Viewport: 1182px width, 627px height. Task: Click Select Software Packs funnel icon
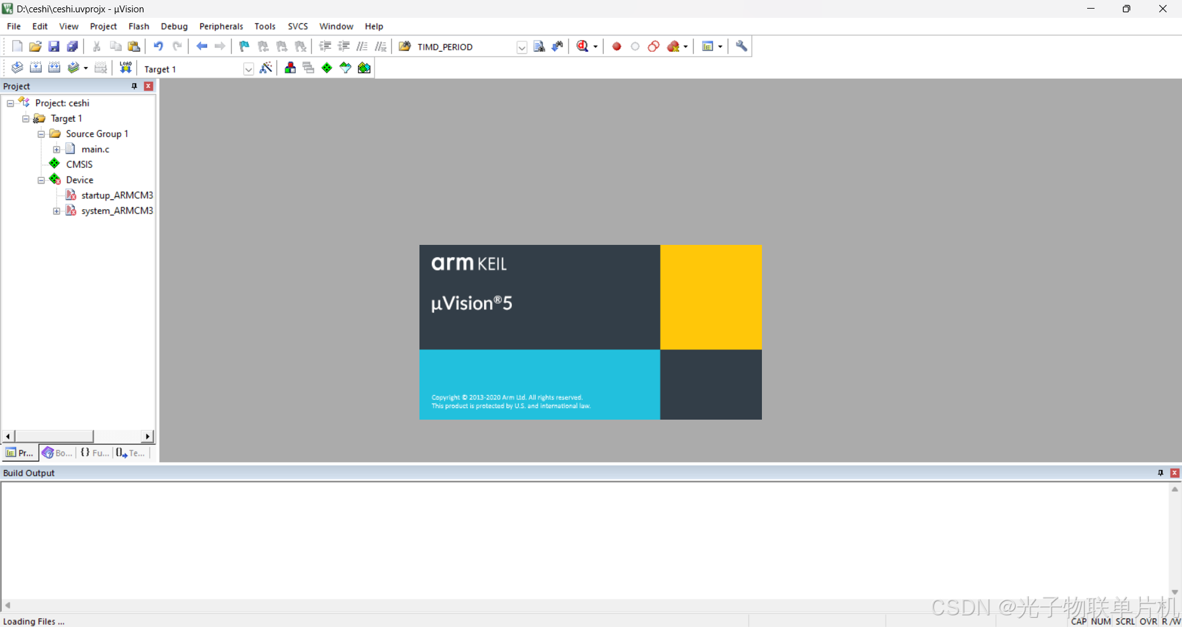point(346,68)
